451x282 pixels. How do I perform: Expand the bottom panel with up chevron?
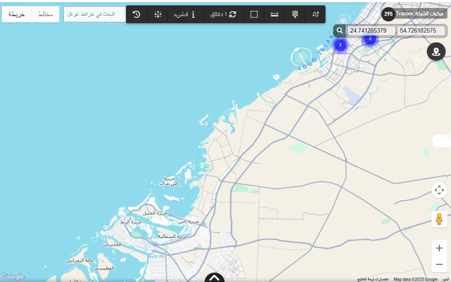pyautogui.click(x=214, y=278)
